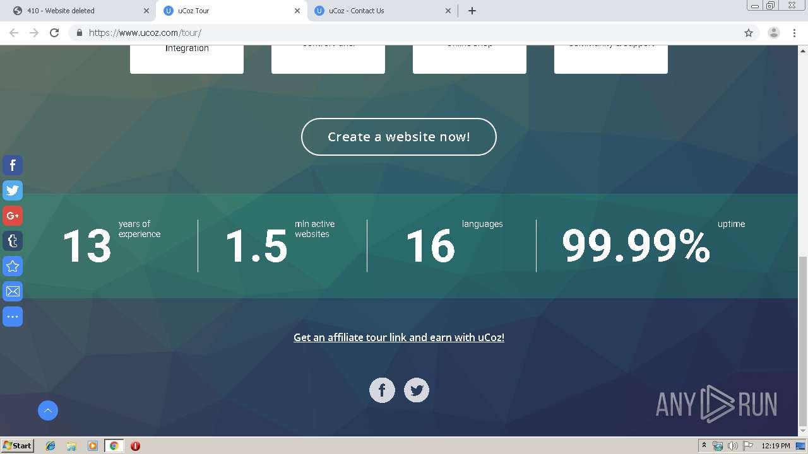Image resolution: width=808 pixels, height=454 pixels.
Task: Click the Chrome taskbar icon
Action: tap(114, 446)
